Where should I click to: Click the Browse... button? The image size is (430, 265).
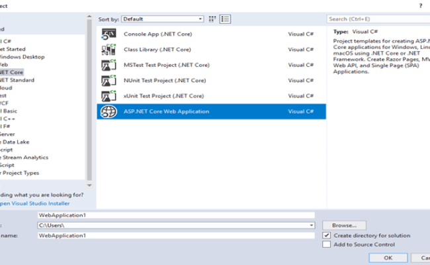coord(344,225)
